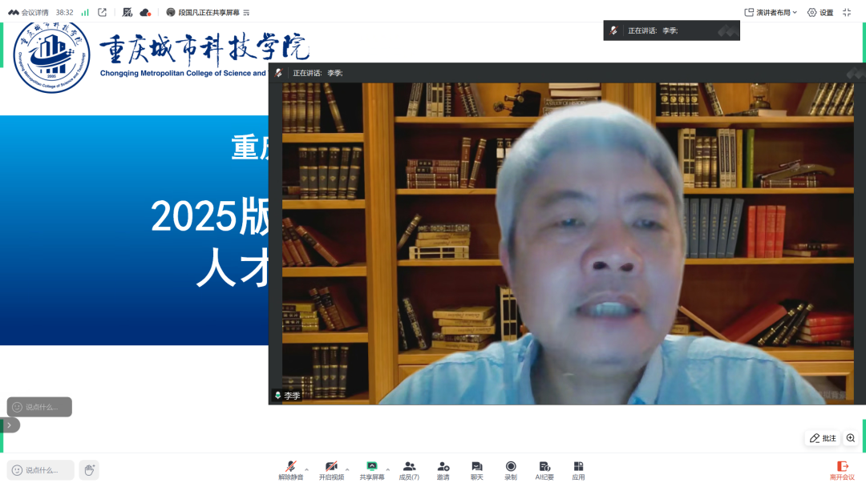Open the 演讲者布局 layout dropdown
The height and width of the screenshot is (487, 866).
point(771,12)
